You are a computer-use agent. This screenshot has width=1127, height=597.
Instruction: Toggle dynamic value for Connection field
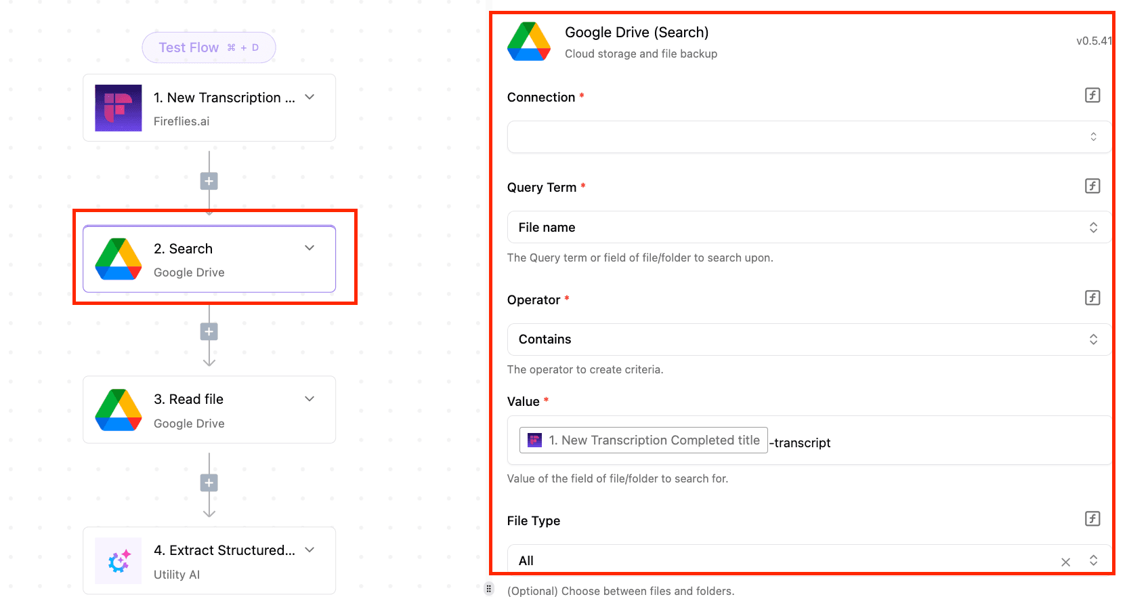pos(1092,95)
